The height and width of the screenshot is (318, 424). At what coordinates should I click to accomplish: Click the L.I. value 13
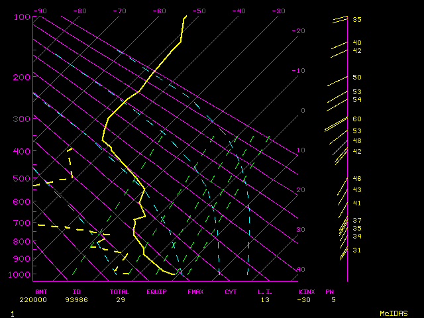(265, 300)
